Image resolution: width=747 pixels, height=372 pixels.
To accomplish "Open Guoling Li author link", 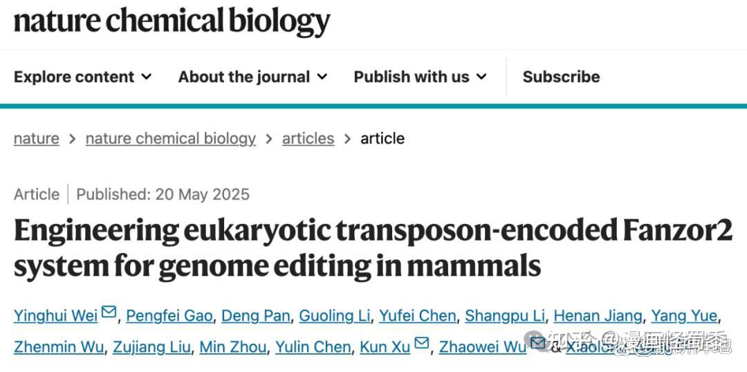I will (335, 316).
